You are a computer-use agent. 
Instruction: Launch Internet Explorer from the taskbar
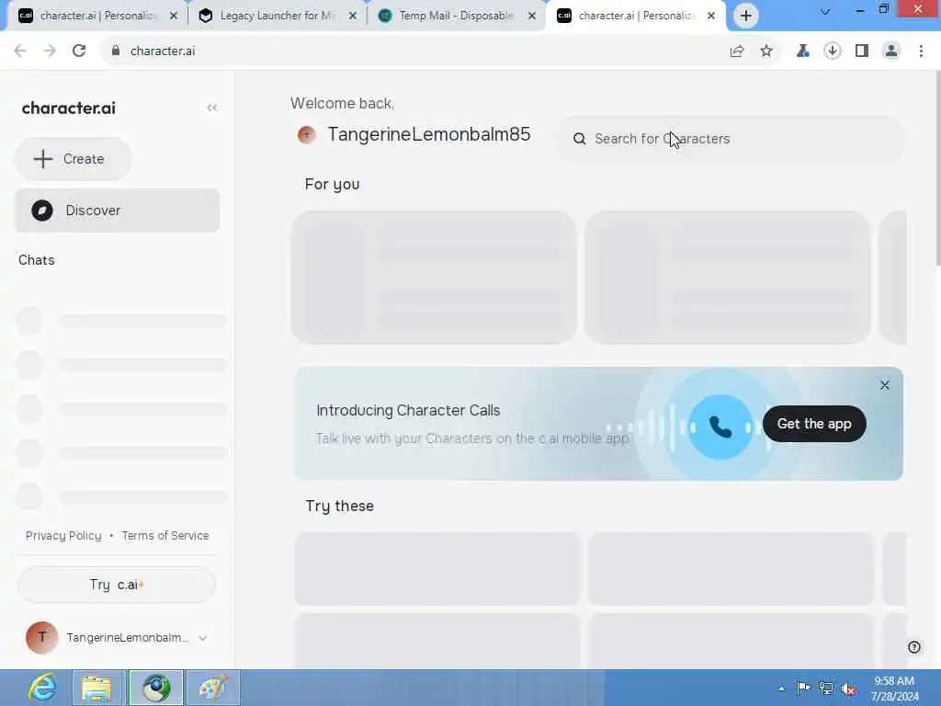(42, 688)
